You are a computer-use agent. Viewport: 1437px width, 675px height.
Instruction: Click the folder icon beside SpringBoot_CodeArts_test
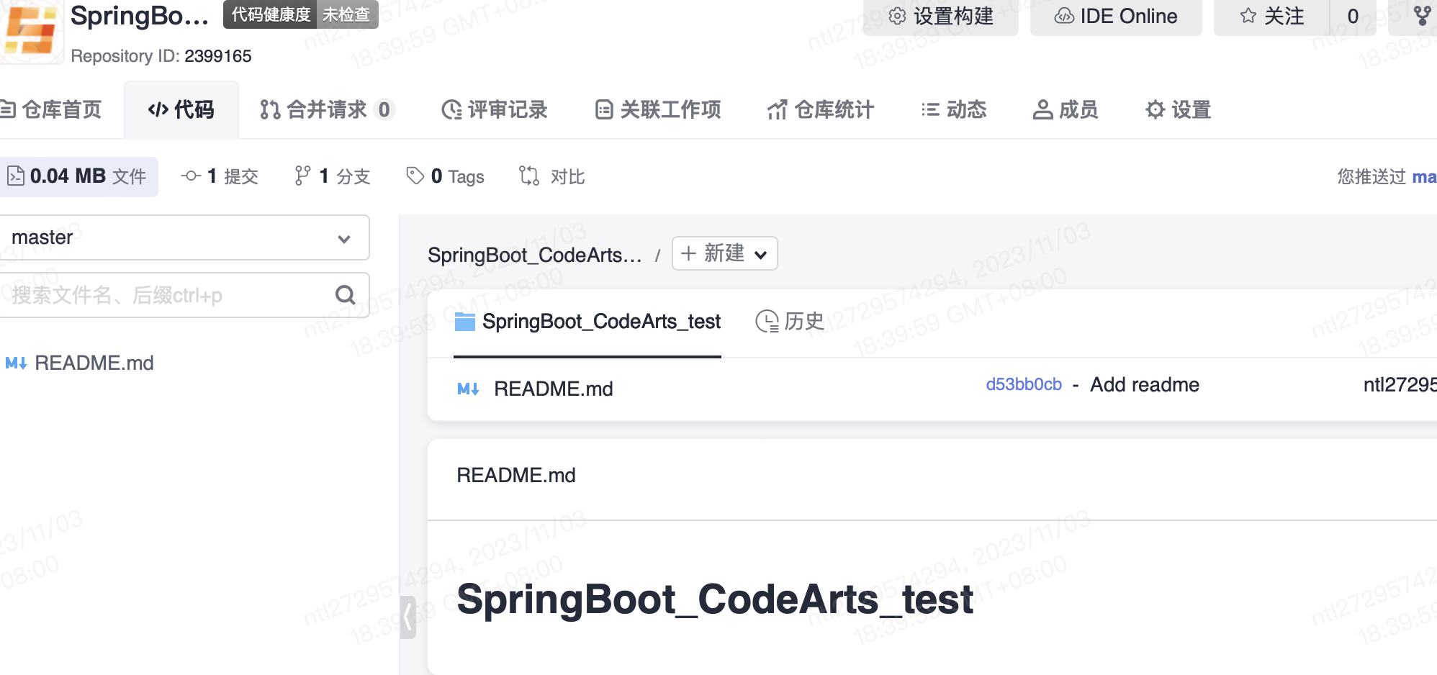point(465,322)
